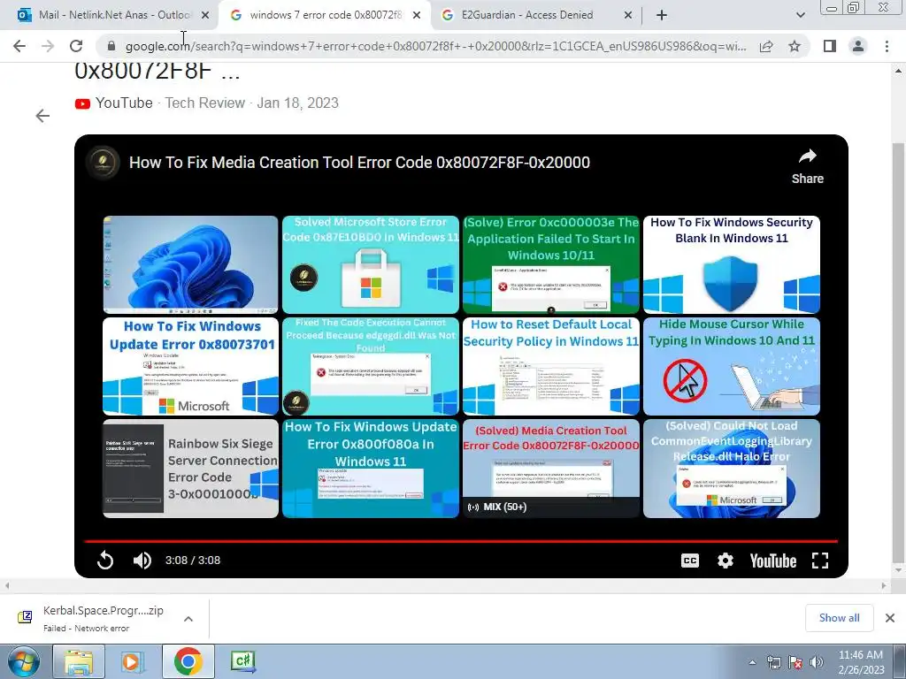Open the video on YouTube via logo
This screenshot has height=679, width=906.
773,561
